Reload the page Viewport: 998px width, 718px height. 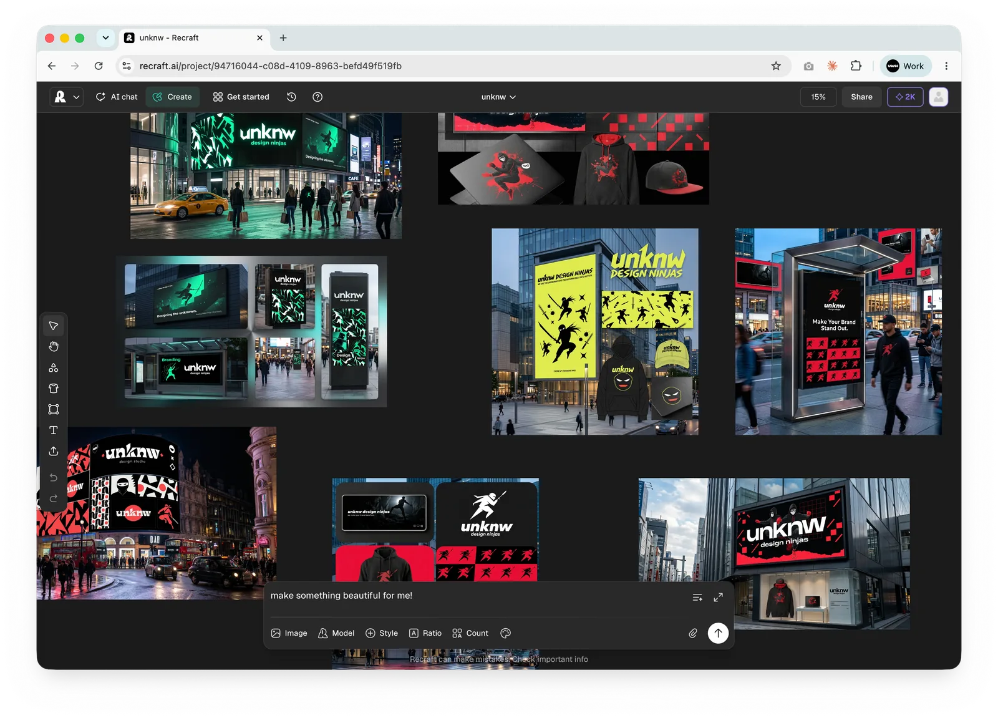[99, 66]
